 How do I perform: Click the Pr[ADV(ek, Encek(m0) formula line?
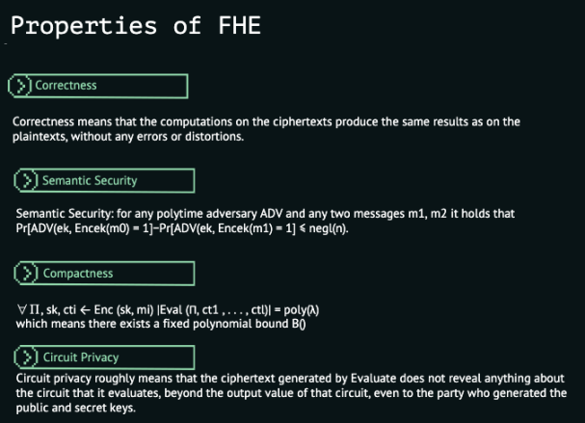[182, 228]
